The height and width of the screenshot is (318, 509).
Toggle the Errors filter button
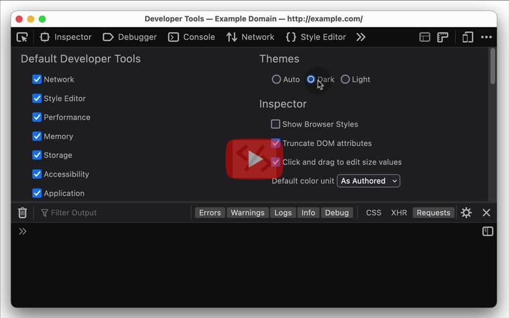tap(210, 213)
